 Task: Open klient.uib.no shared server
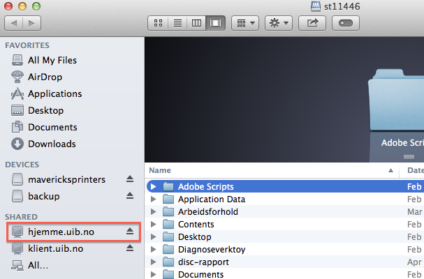tap(55, 248)
